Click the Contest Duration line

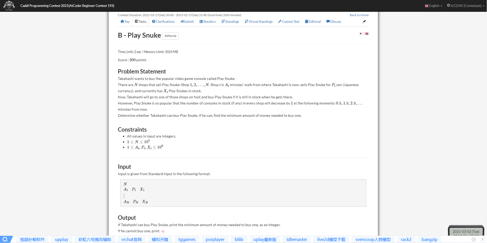point(179,15)
